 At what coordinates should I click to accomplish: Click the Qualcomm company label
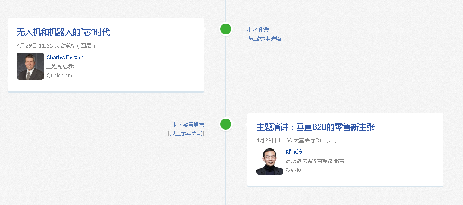pos(59,75)
